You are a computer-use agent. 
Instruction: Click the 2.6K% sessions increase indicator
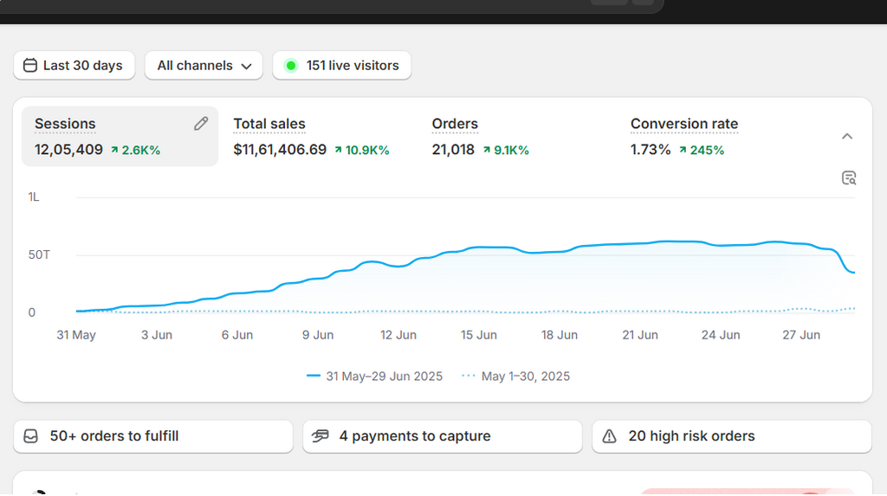pos(136,151)
